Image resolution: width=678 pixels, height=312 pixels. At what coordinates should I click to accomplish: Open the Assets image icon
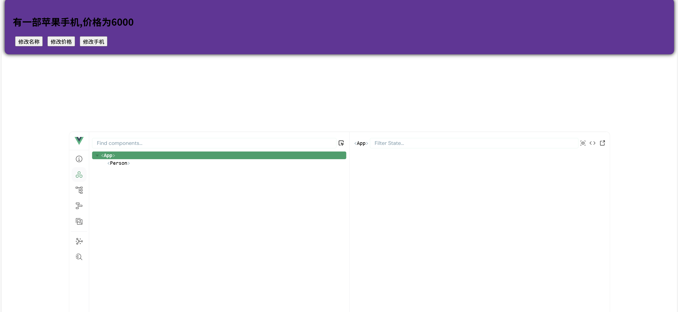(x=79, y=221)
